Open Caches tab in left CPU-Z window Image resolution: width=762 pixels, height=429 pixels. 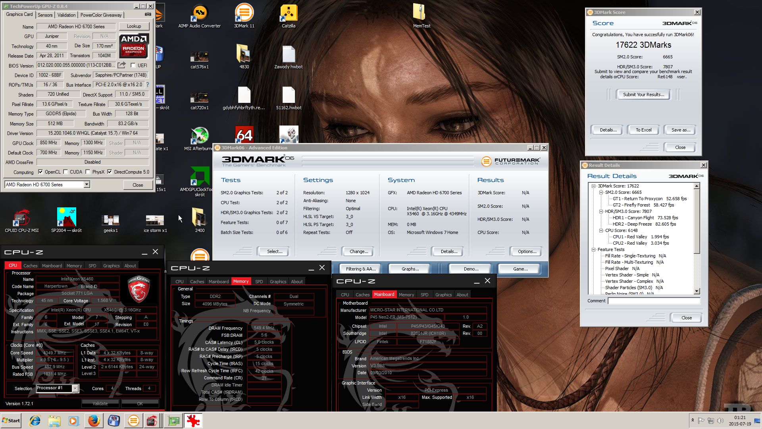[30, 266]
